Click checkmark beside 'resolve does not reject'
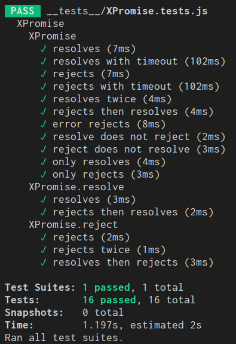 pos(44,136)
